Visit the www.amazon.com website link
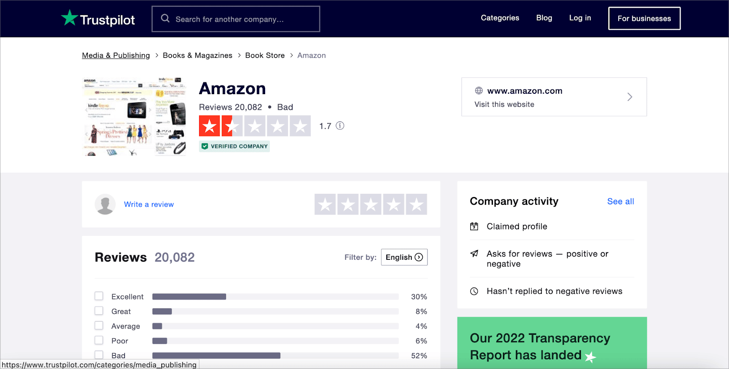Viewport: 729px width, 369px height. (525, 91)
